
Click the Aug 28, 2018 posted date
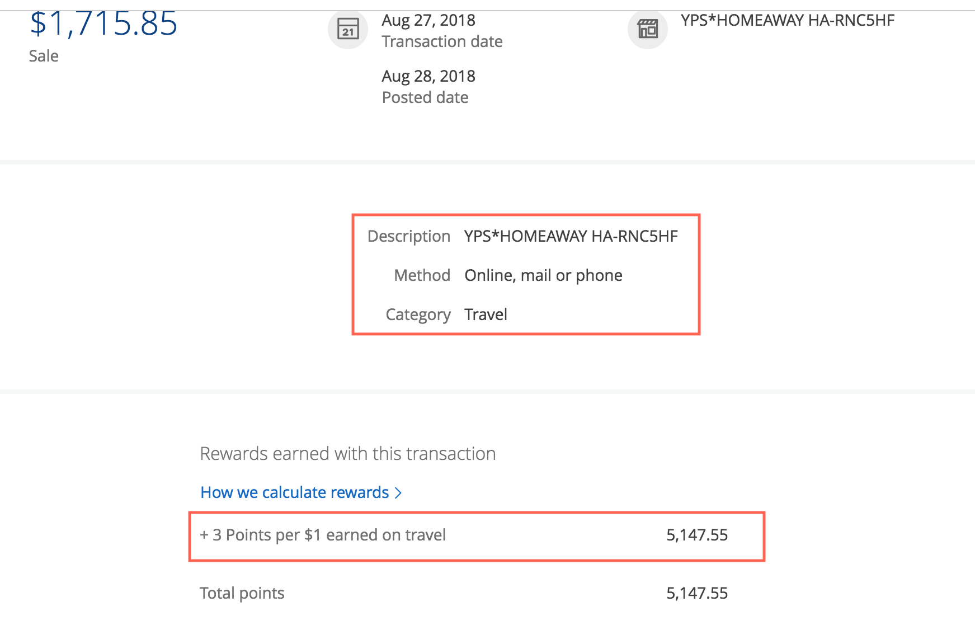point(428,76)
